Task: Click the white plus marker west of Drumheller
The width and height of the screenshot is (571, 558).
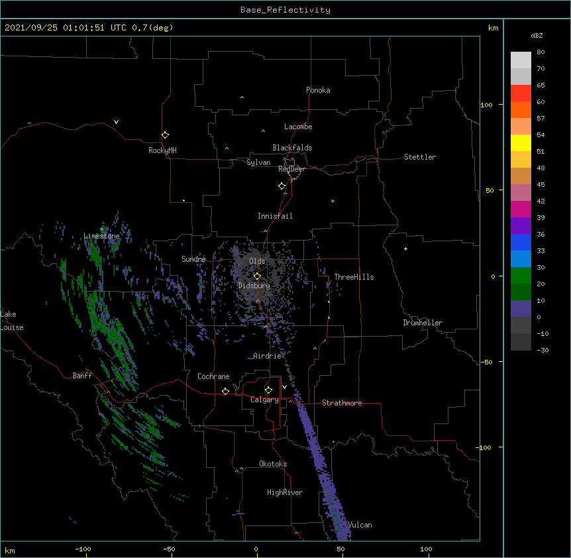Action: 405,249
